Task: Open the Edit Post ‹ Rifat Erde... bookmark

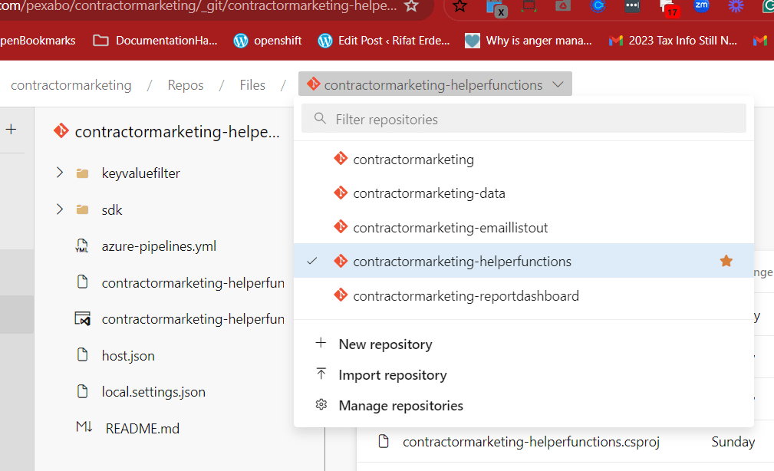Action: 384,41
